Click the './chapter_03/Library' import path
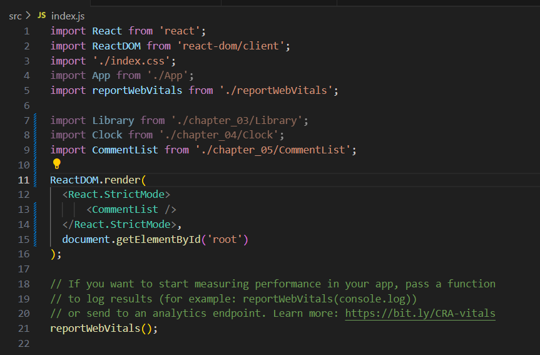This screenshot has width=540, height=355. tap(237, 120)
